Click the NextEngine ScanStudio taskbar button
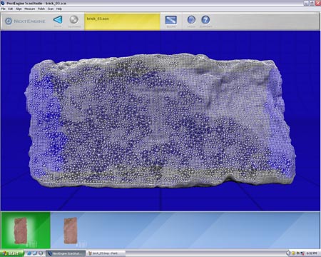This screenshot has width=321, height=257. click(x=66, y=253)
